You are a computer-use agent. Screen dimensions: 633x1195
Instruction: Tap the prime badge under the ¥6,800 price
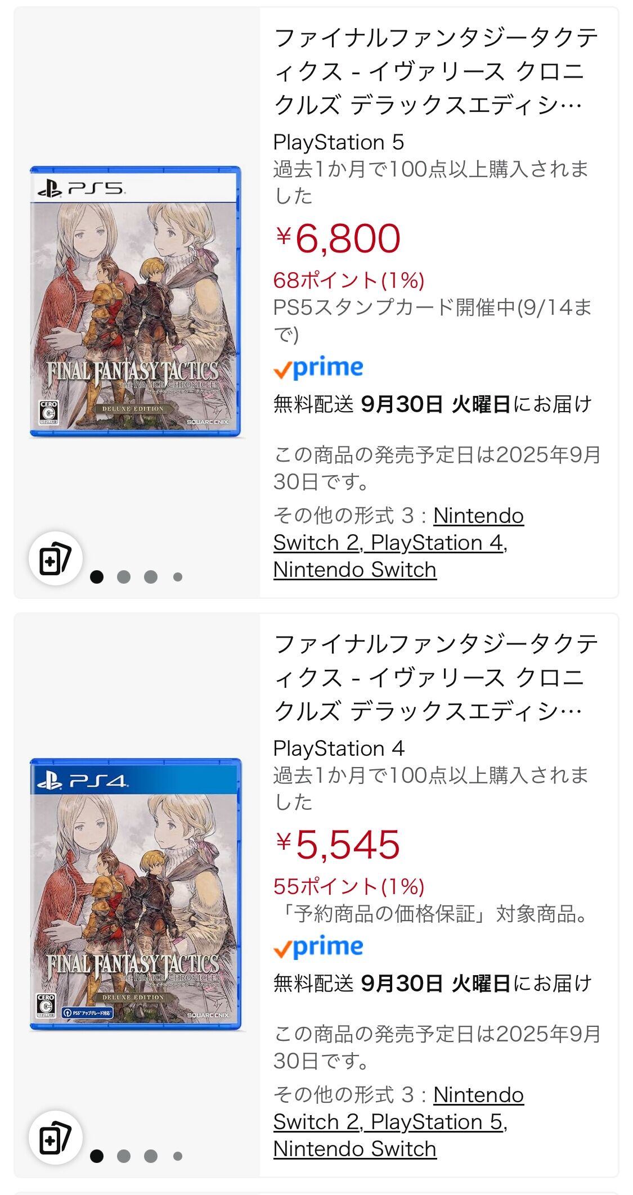click(318, 368)
